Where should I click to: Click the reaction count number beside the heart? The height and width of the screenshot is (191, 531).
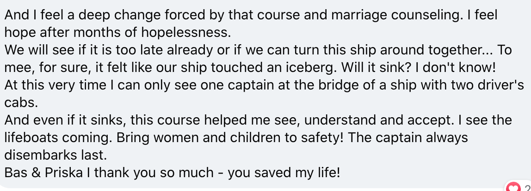click(527, 188)
